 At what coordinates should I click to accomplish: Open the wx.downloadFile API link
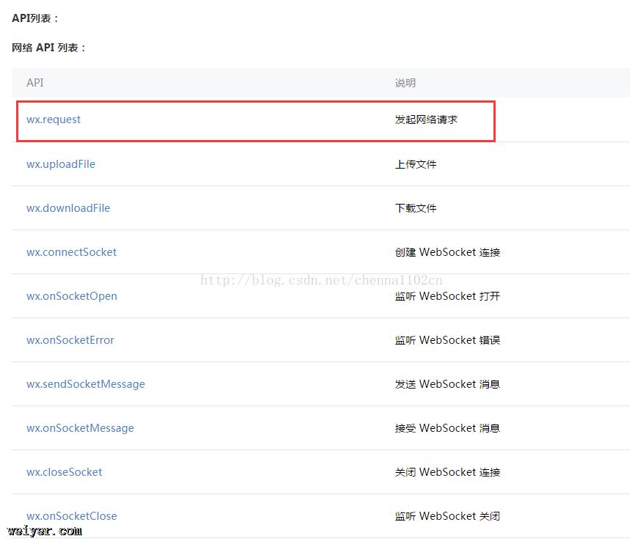point(68,208)
